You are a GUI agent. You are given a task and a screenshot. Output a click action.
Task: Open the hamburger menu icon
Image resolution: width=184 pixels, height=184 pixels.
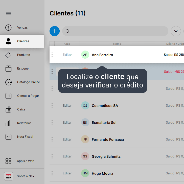[x=8, y=14]
